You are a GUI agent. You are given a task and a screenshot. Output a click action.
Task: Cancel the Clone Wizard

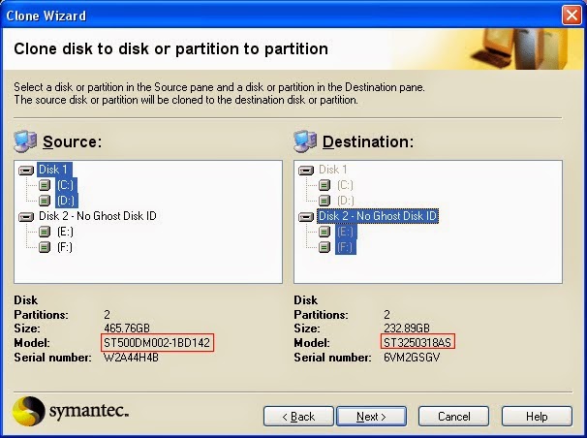click(453, 417)
